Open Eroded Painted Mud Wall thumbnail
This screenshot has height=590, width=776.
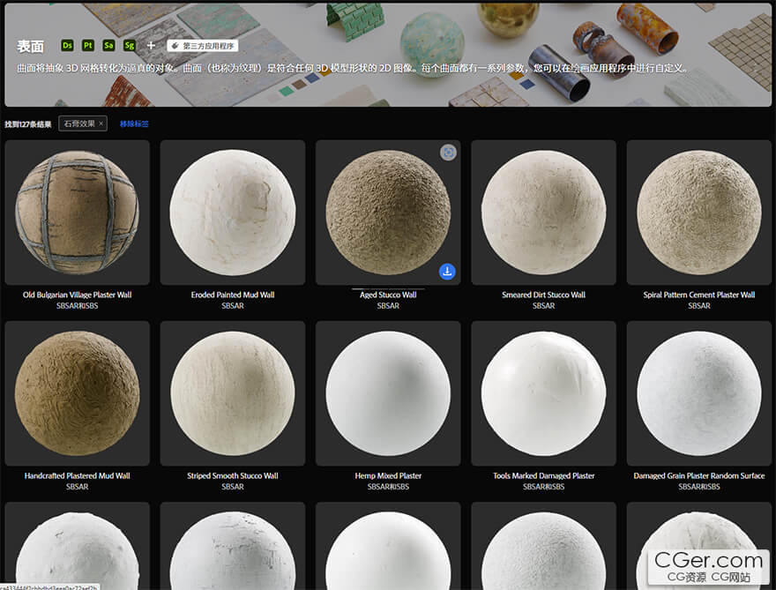[x=233, y=213]
